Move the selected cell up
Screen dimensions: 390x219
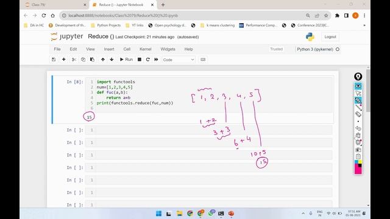103,60
